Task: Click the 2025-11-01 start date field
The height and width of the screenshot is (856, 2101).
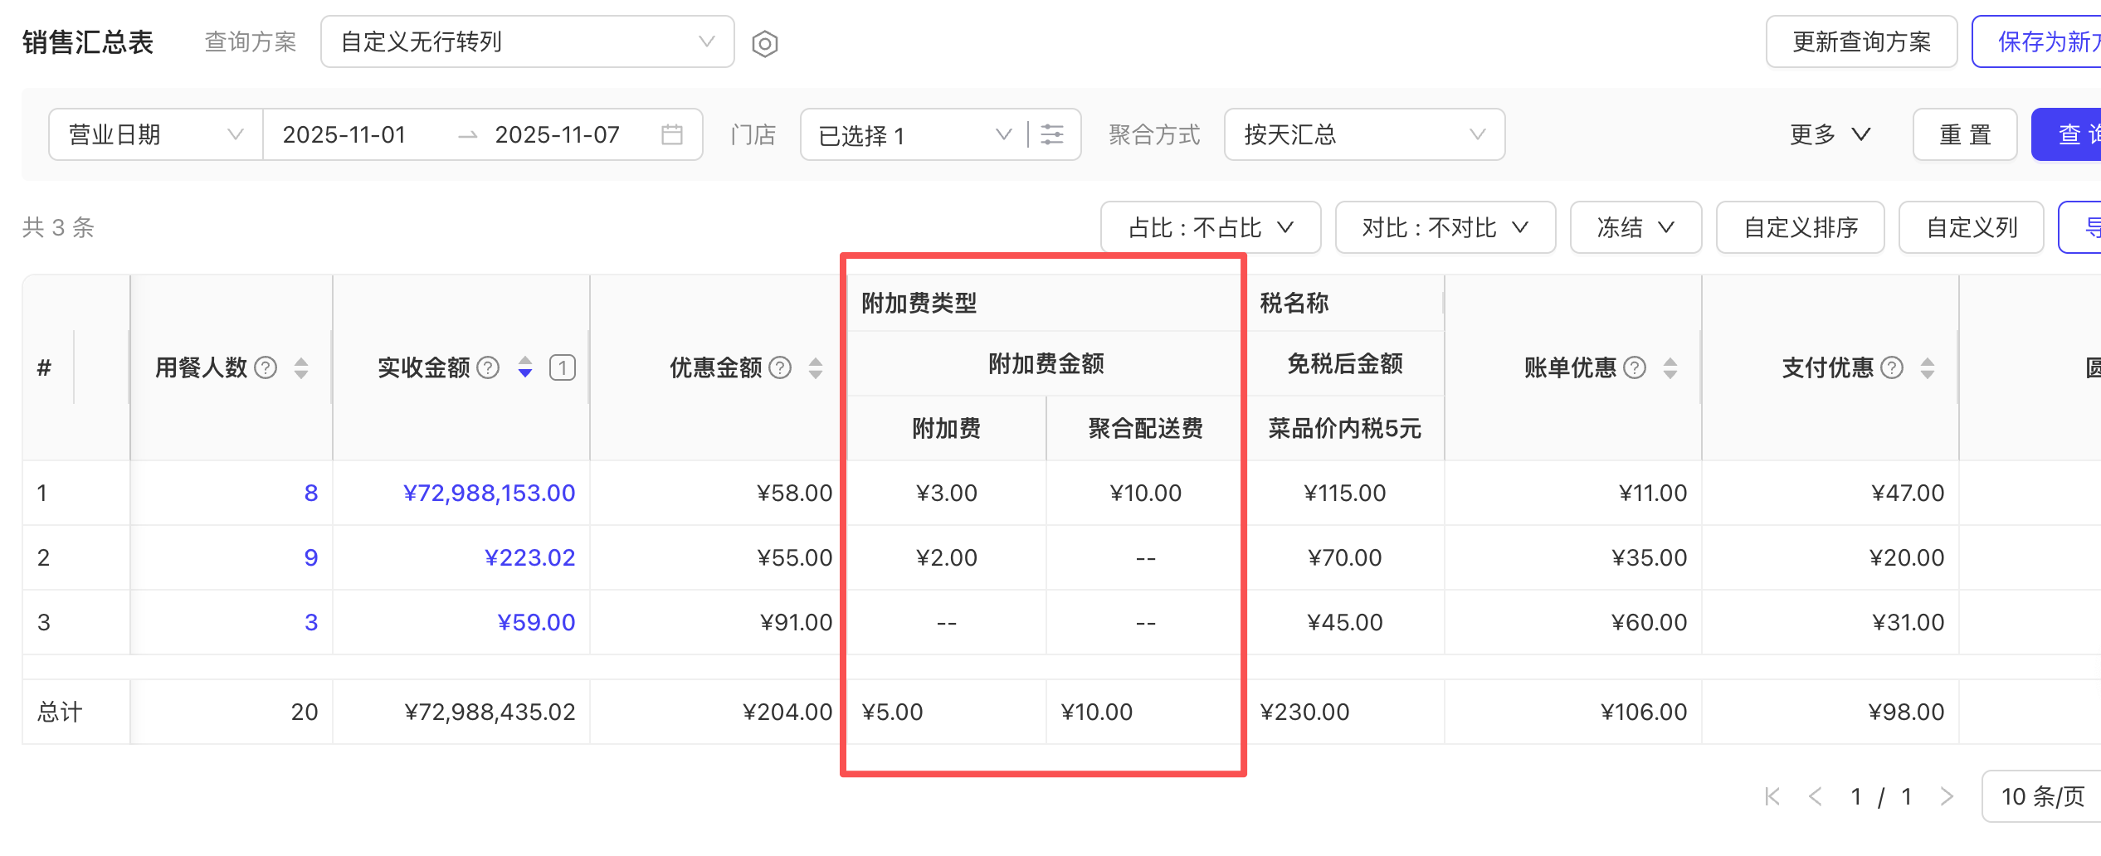Action: [344, 134]
